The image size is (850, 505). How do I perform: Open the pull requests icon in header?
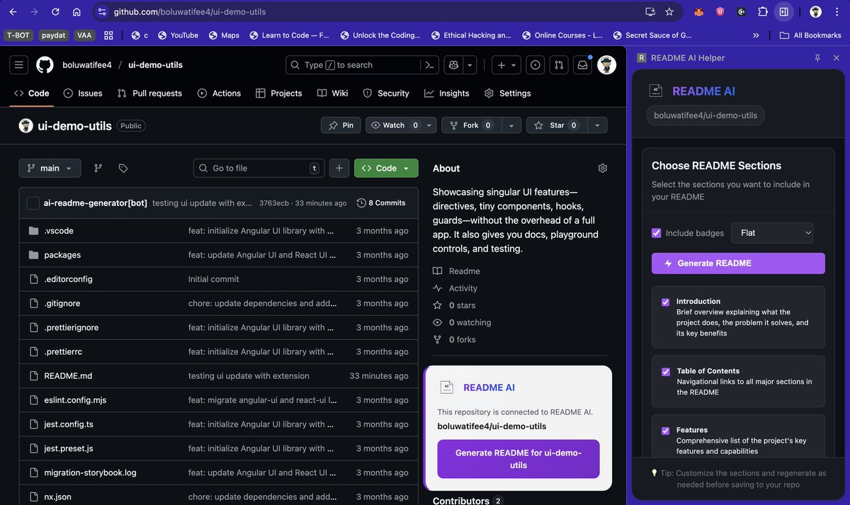point(559,64)
